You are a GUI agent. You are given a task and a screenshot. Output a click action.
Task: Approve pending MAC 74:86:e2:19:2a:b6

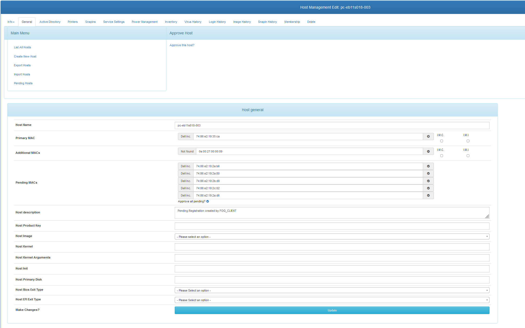coord(428,166)
